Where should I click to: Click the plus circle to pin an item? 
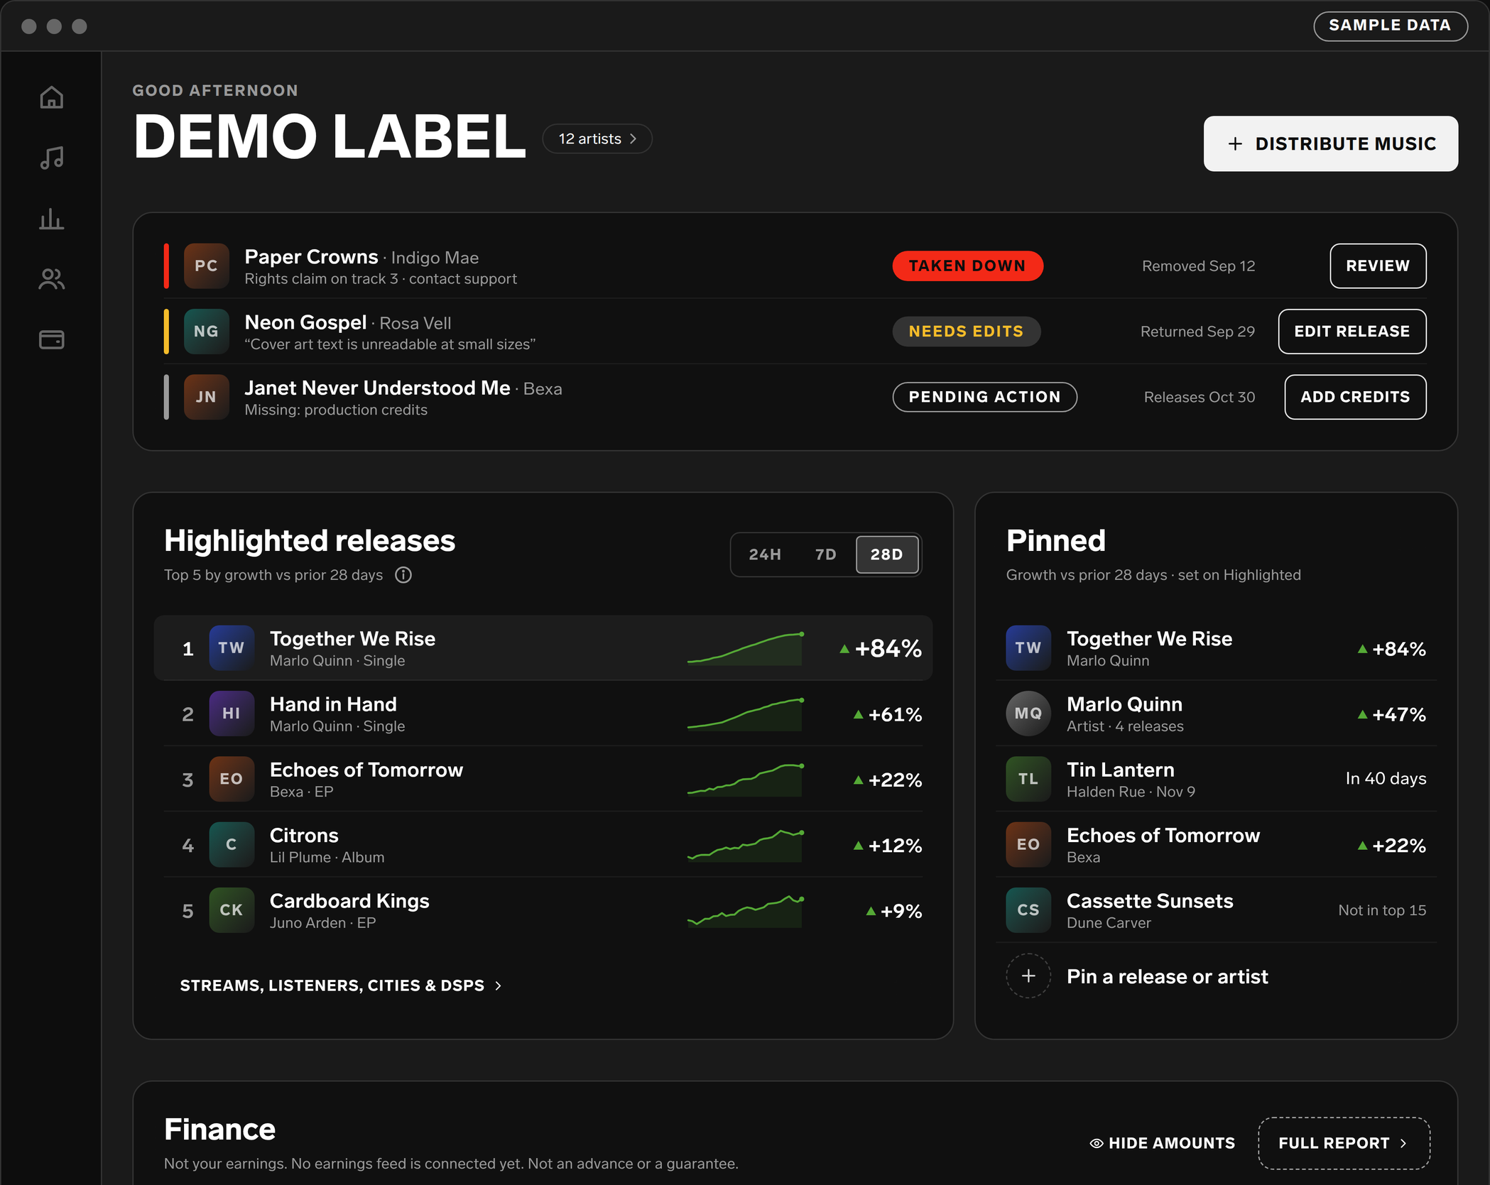point(1028,976)
